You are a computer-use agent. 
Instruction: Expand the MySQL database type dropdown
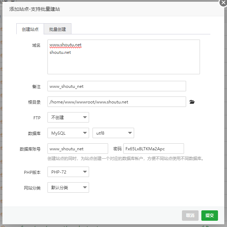click(68, 133)
